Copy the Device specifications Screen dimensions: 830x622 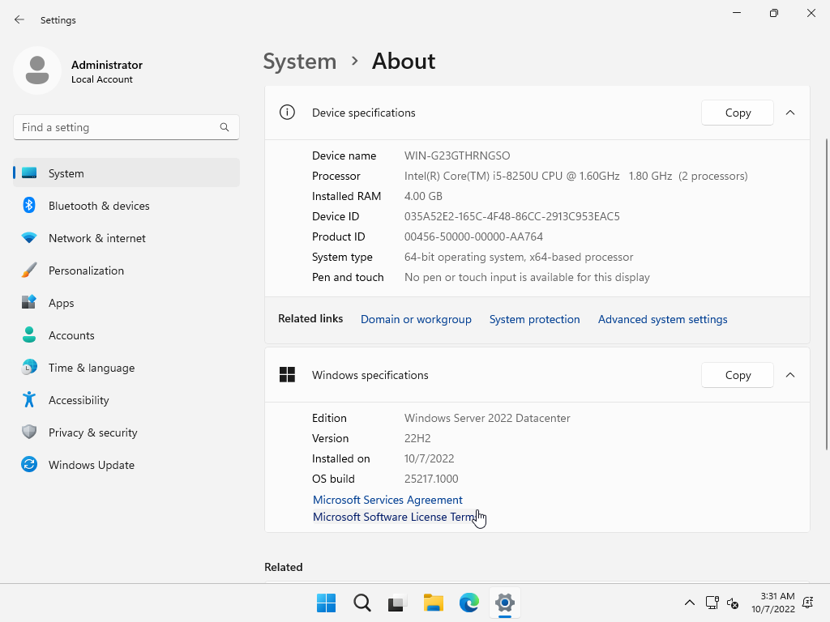738,113
